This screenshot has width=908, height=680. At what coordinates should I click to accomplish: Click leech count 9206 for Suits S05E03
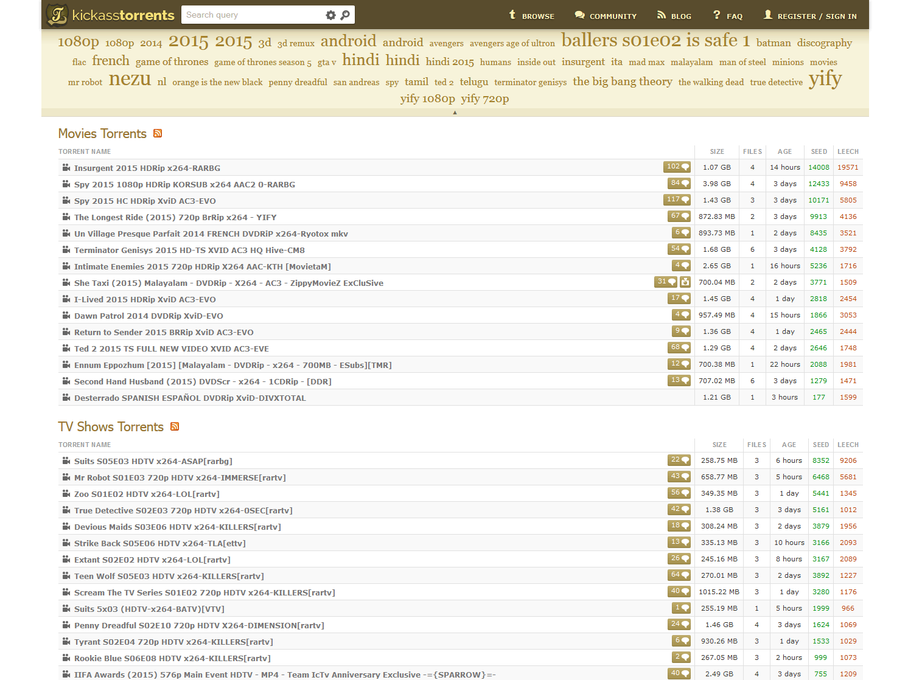pos(848,460)
